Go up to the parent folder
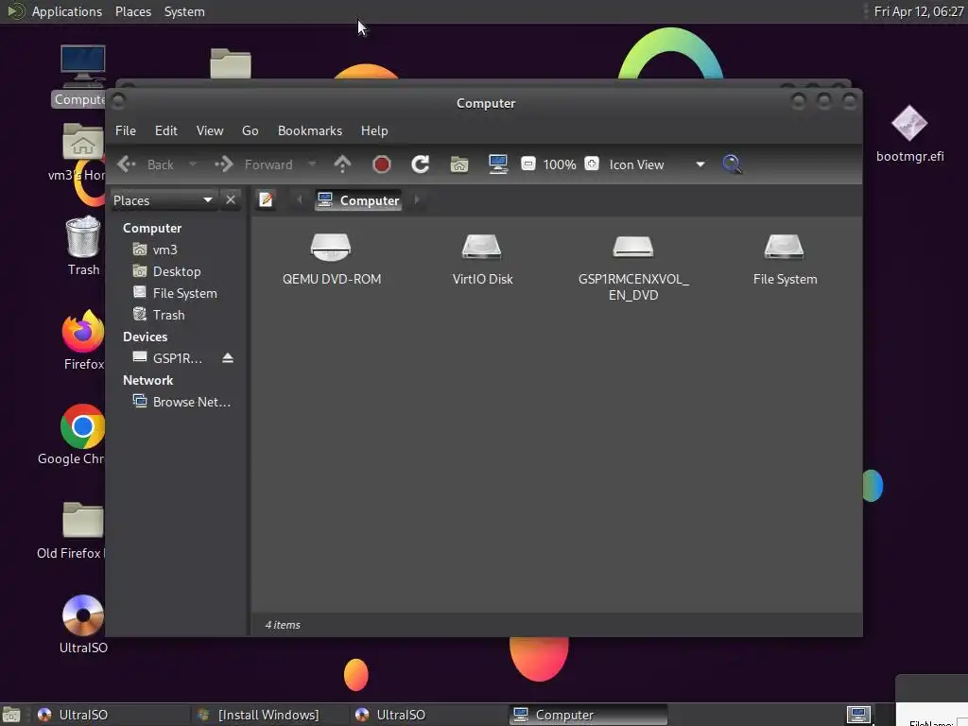 (x=342, y=164)
